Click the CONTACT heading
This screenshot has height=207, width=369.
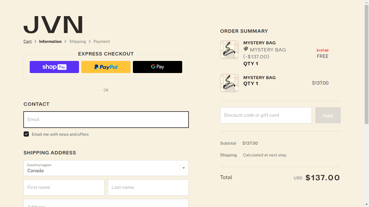37,104
